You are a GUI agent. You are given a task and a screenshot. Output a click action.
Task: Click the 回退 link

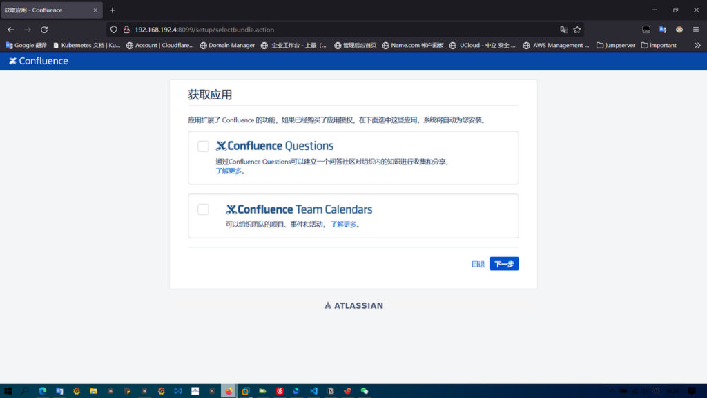pos(478,264)
